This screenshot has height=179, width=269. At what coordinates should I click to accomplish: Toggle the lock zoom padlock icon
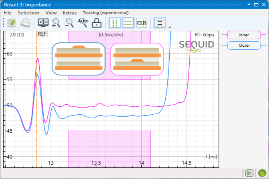click(96, 23)
